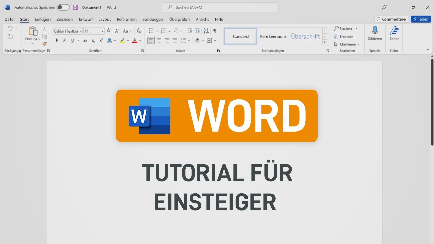The width and height of the screenshot is (434, 244).
Task: Justify text with the Blocksatz icon
Action: point(175,41)
